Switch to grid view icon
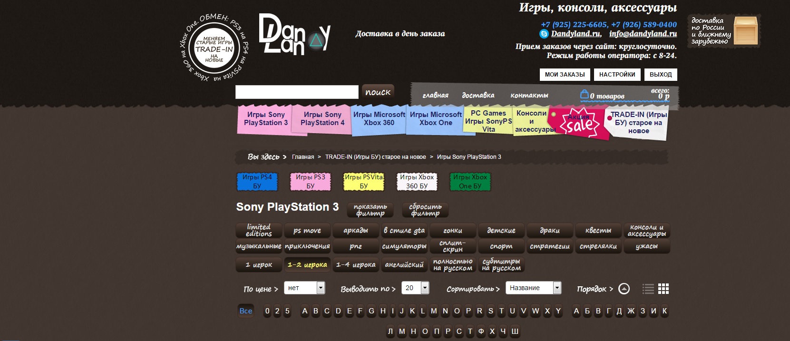 [663, 289]
